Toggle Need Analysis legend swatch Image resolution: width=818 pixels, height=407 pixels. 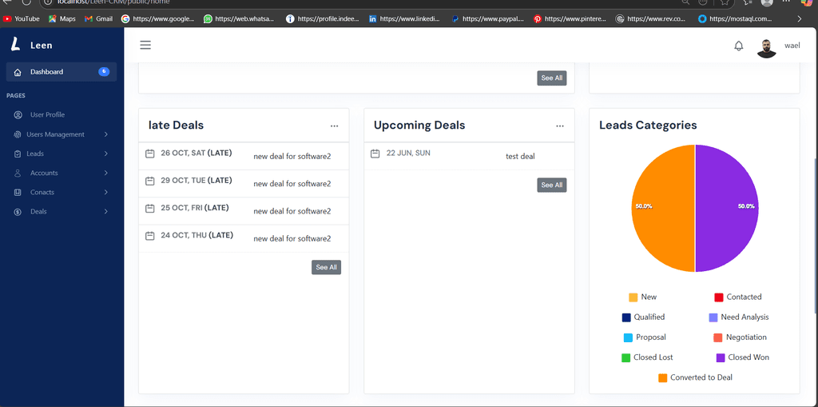[713, 317]
